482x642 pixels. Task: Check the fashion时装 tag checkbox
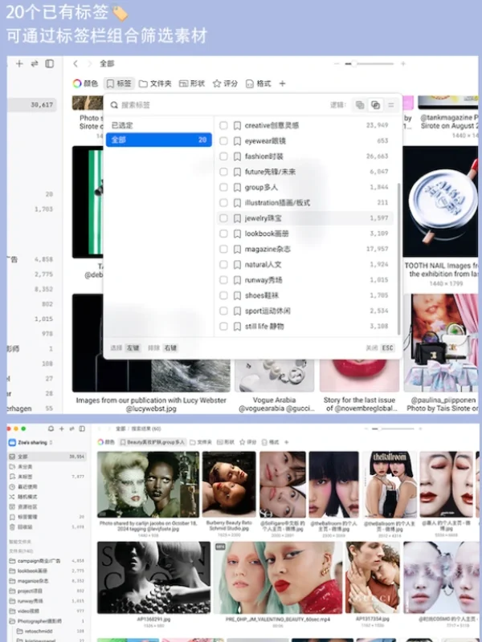point(223,156)
